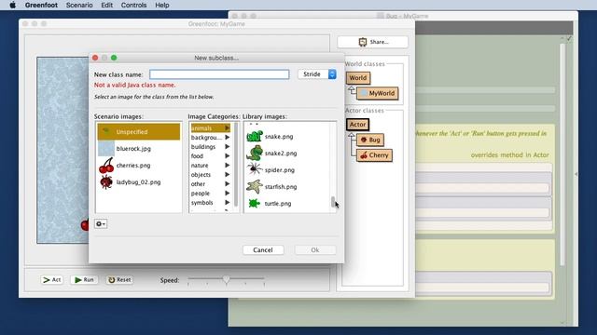Select the turtle.png library image icon

tap(254, 203)
